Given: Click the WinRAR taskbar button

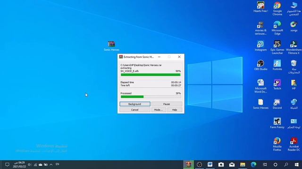Looking at the screenshot, I should [x=188, y=165].
